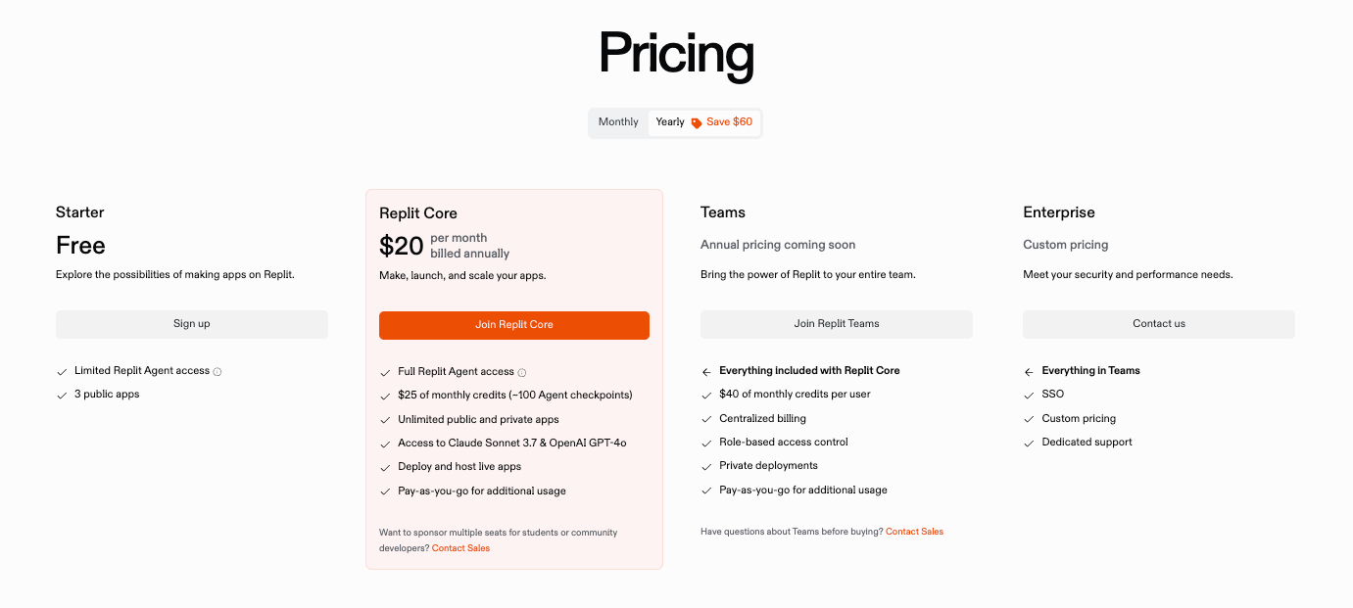
Task: Click the Join Replit Core button
Action: coord(514,325)
